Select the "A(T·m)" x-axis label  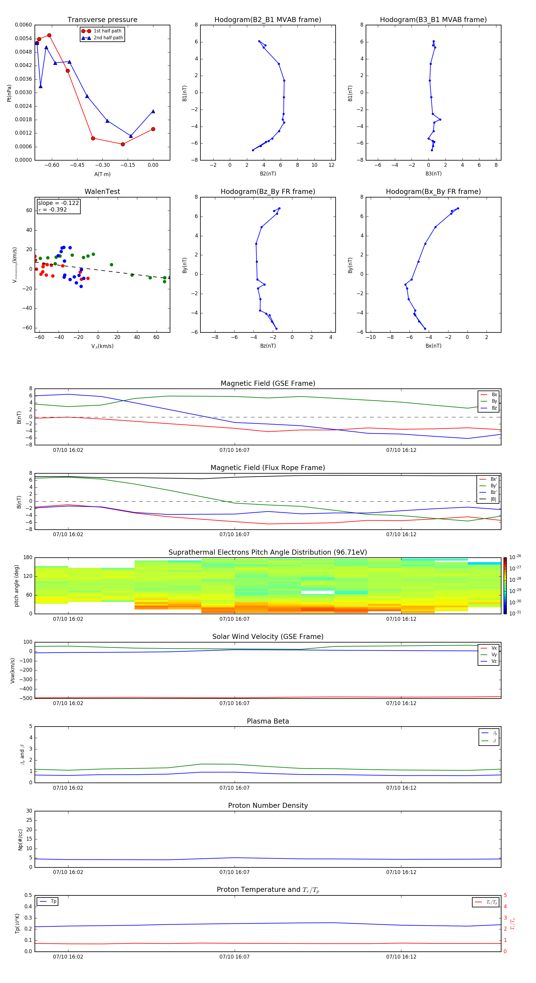tap(102, 174)
